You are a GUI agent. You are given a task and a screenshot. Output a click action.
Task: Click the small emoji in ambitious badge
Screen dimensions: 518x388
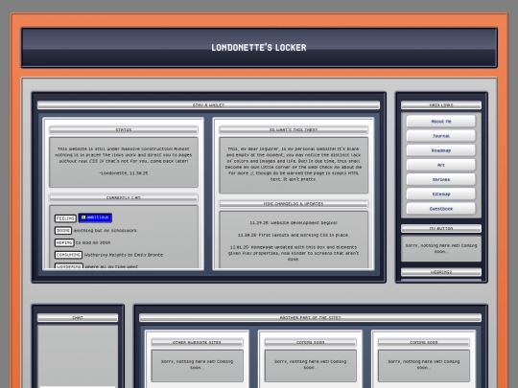[83, 217]
